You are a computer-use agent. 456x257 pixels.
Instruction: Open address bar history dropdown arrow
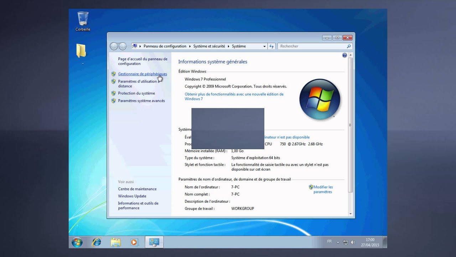point(264,46)
